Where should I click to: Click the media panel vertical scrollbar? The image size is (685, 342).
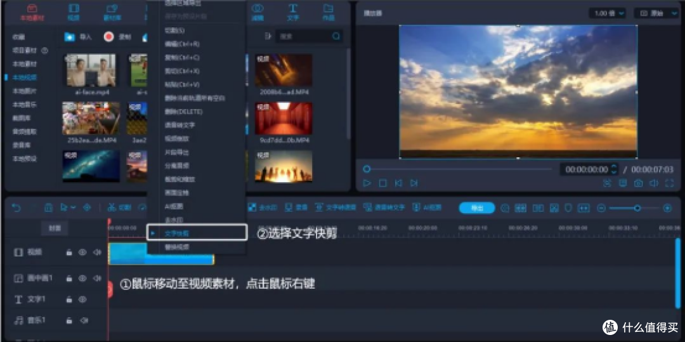348,93
